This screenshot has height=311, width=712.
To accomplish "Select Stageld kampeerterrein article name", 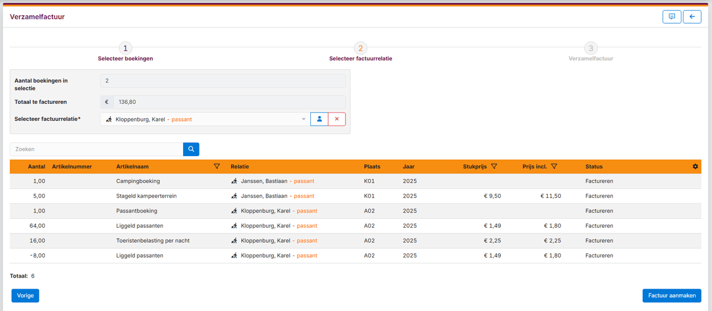I will pyautogui.click(x=146, y=196).
